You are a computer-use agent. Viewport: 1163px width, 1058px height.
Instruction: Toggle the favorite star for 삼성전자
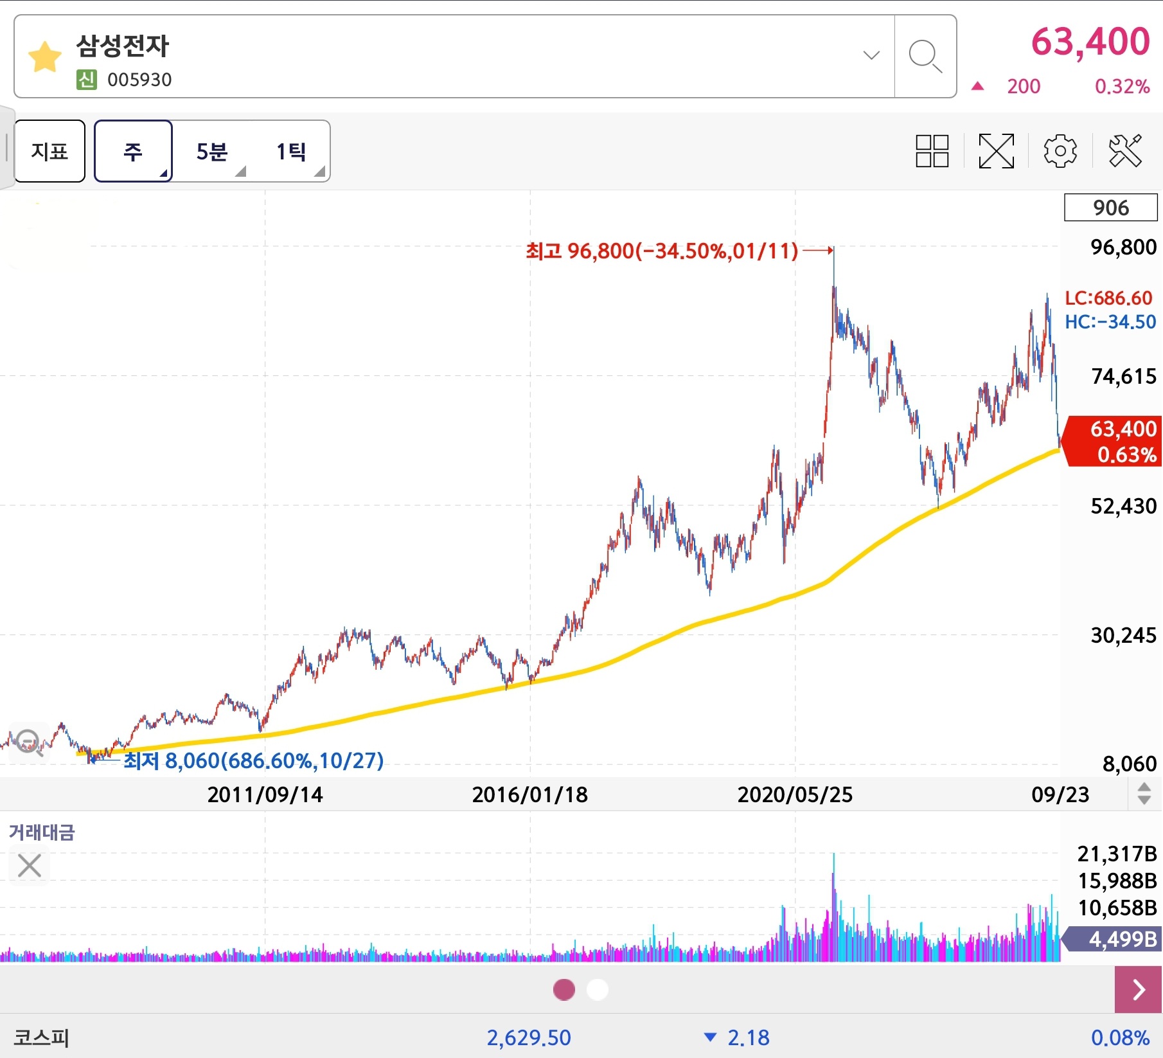(x=45, y=57)
